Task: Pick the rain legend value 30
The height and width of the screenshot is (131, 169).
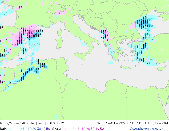Action: tap(39, 129)
